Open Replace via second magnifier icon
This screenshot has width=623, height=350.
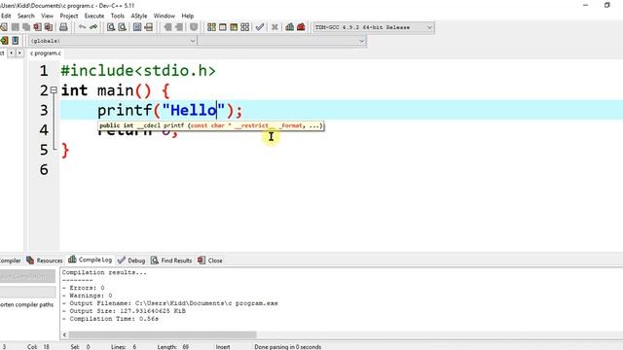122,27
